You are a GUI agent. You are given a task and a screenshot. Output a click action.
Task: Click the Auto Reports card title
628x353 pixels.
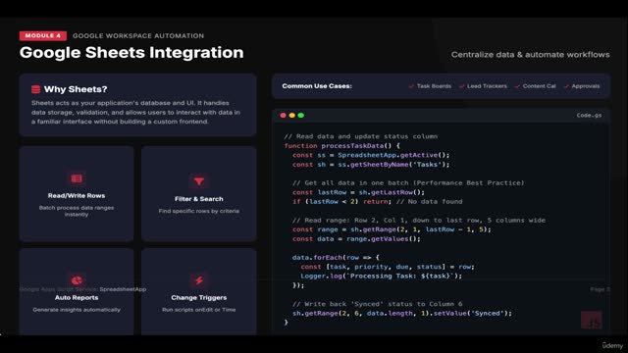77,297
